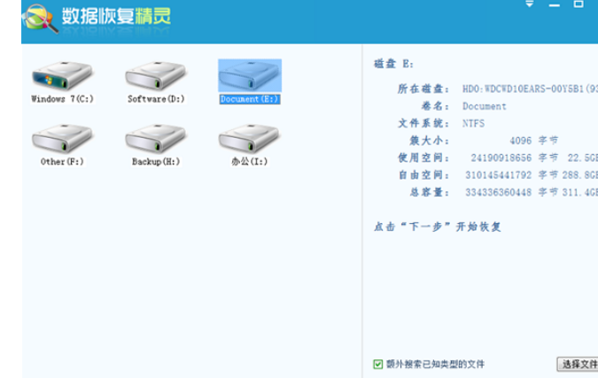This screenshot has width=598, height=378.
Task: Pick the Backup (H:) drive icon
Action: coord(155,140)
